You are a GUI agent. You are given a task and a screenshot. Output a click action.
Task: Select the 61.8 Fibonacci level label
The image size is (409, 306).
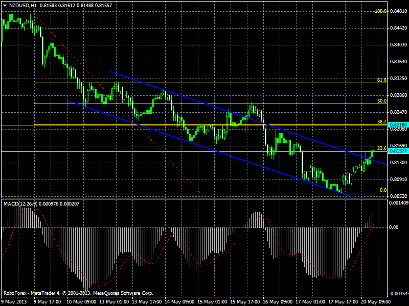point(382,80)
